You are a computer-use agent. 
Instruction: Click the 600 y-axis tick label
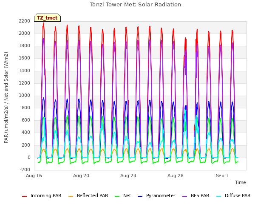[x=26, y=120]
